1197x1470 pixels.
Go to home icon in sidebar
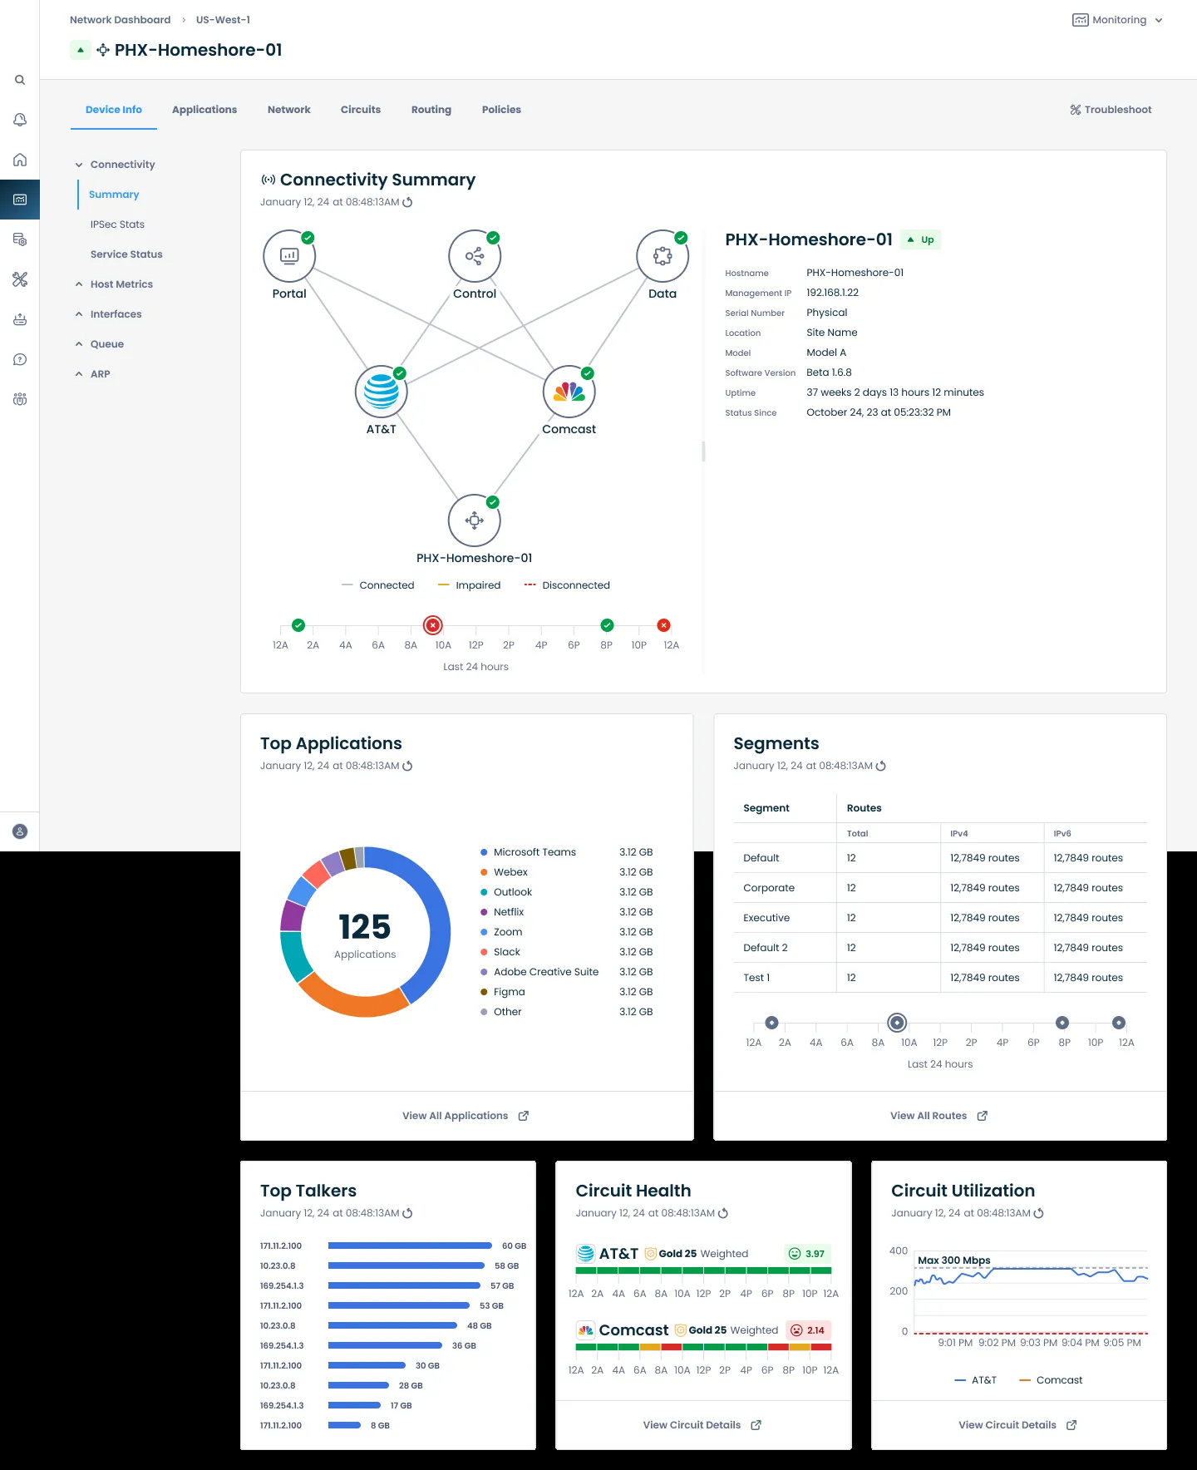(x=20, y=160)
